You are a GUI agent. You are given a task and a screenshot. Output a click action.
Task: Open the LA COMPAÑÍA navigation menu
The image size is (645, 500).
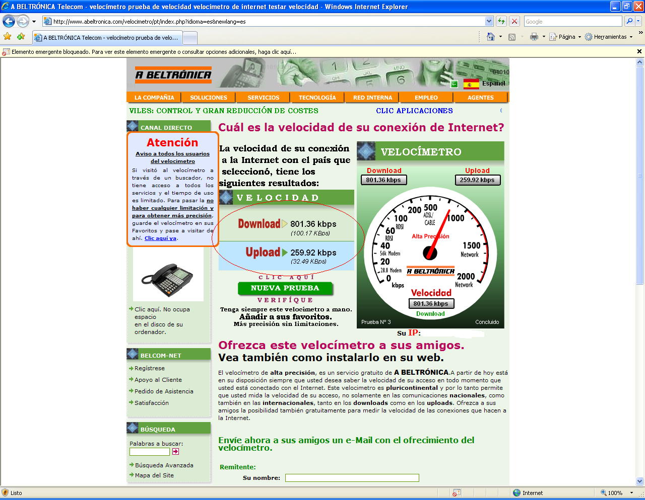point(154,98)
